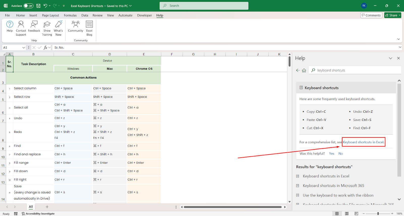Open the Help ribbon button
Screen dimensions: 404x216
click(x=10, y=27)
